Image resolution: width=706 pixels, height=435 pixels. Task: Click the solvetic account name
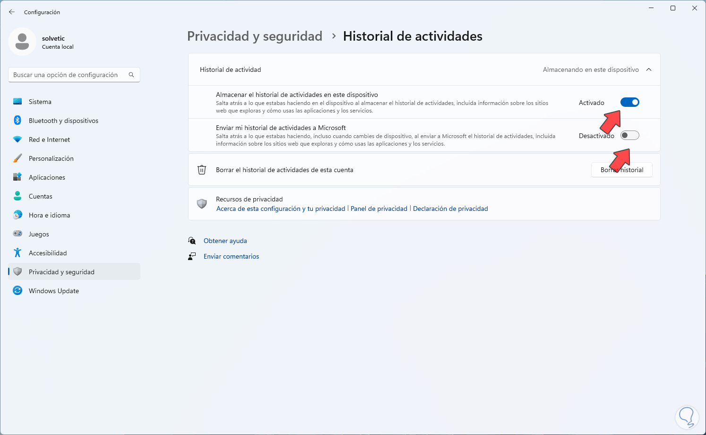tap(53, 38)
